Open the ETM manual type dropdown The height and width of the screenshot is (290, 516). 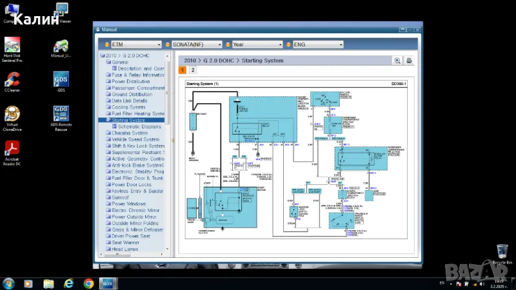(133, 44)
